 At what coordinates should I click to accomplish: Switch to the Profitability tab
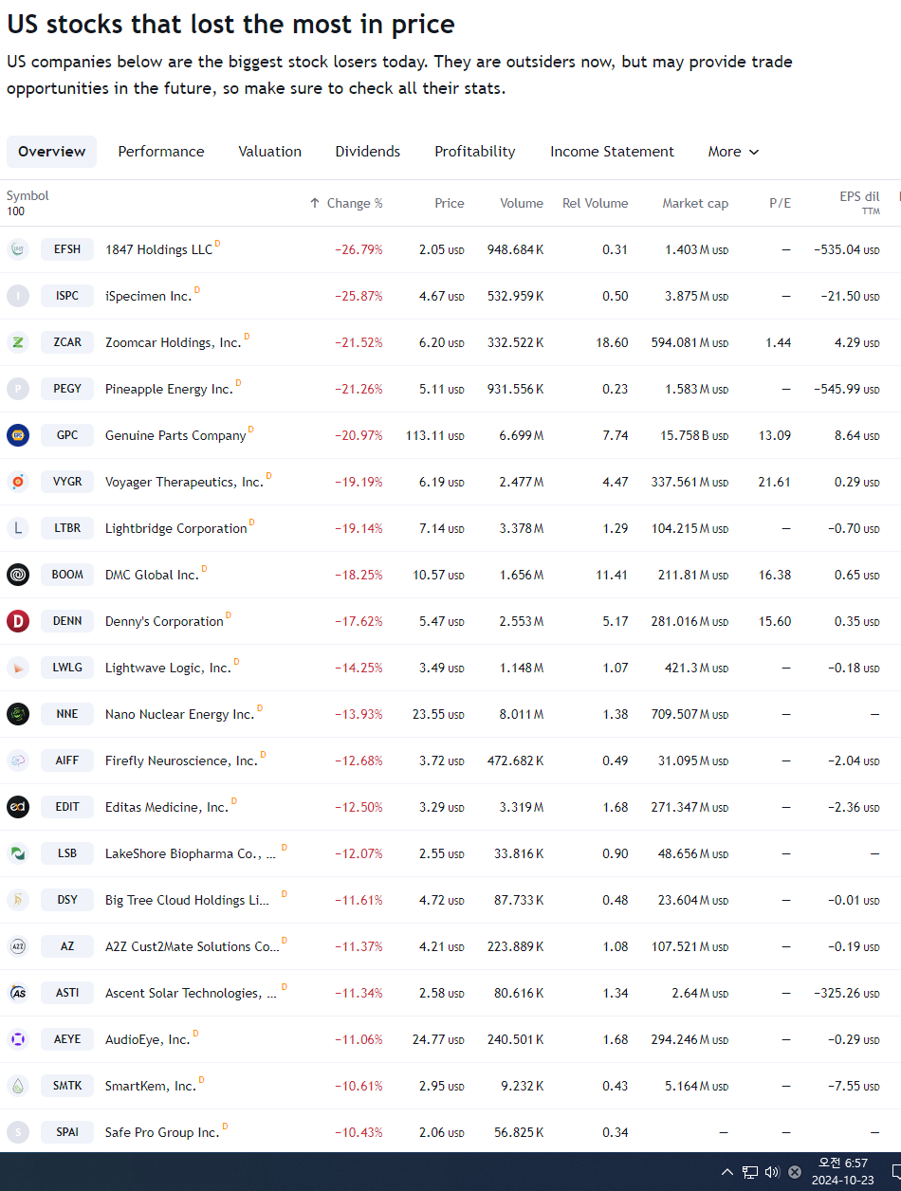coord(475,152)
